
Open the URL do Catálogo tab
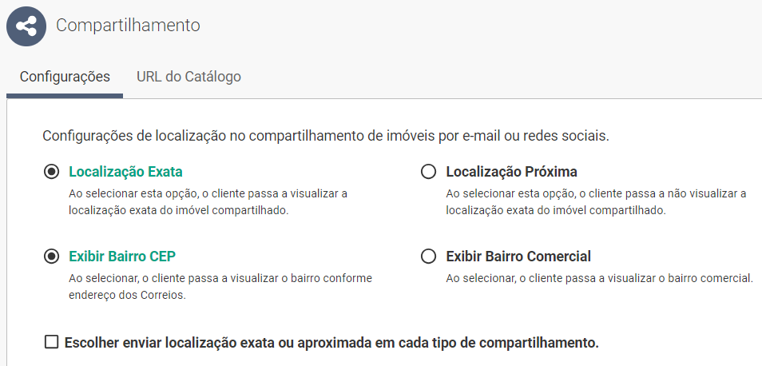point(189,77)
